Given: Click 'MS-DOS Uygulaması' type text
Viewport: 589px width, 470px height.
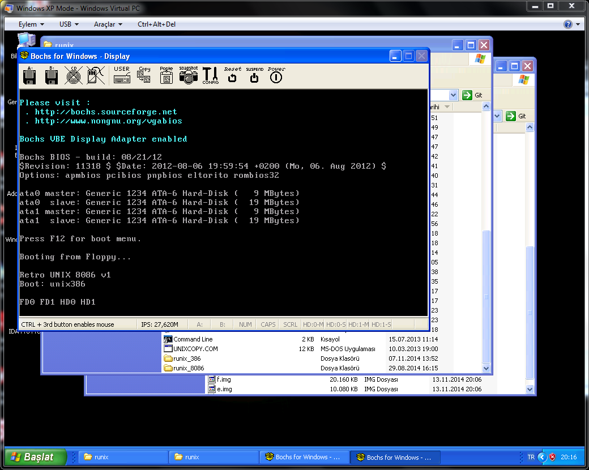Looking at the screenshot, I should tap(348, 349).
